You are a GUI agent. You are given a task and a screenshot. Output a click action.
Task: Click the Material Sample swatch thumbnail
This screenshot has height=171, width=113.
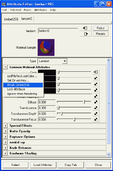[46, 47]
